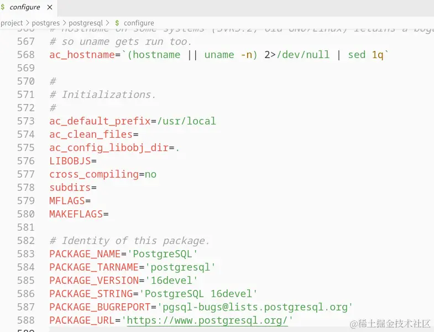Viewport: 434px width, 332px height.
Task: Click the ac_clean_files variable
Action: click(91, 134)
